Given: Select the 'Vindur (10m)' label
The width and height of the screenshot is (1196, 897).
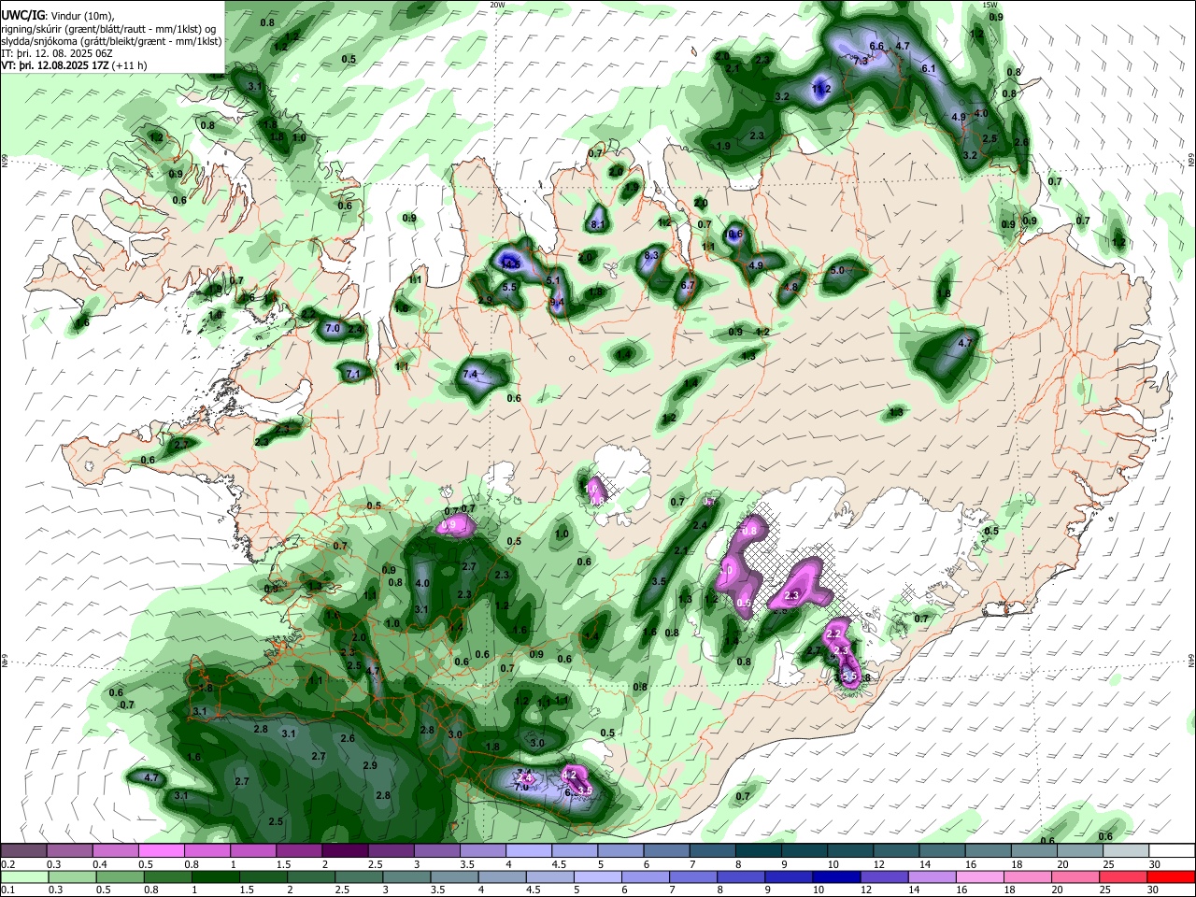Looking at the screenshot, I should click(x=79, y=15).
